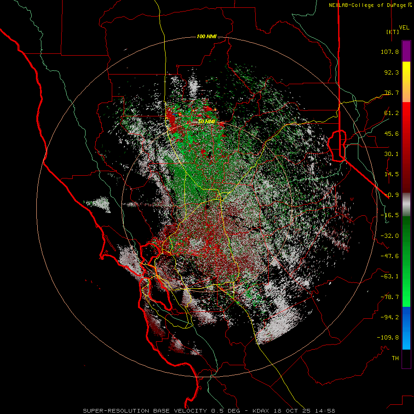The width and height of the screenshot is (414, 414).
Task: Select the VEL legend heading
Action: pyautogui.click(x=404, y=28)
